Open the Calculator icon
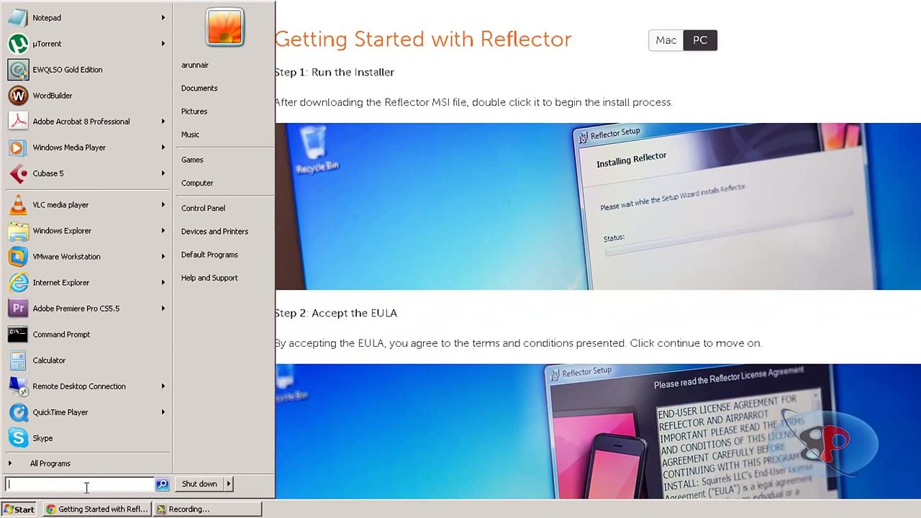The height and width of the screenshot is (518, 921). [18, 360]
